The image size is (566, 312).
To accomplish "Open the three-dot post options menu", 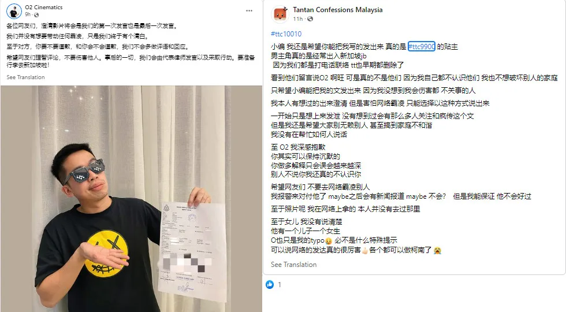I will coord(249,11).
